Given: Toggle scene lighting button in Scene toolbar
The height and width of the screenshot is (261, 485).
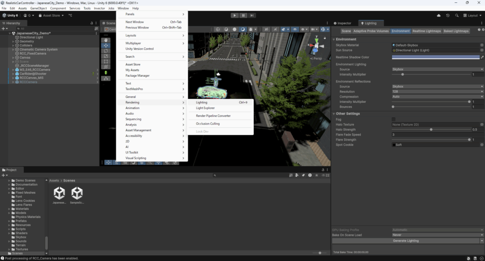Looking at the screenshot, I should pos(275,29).
